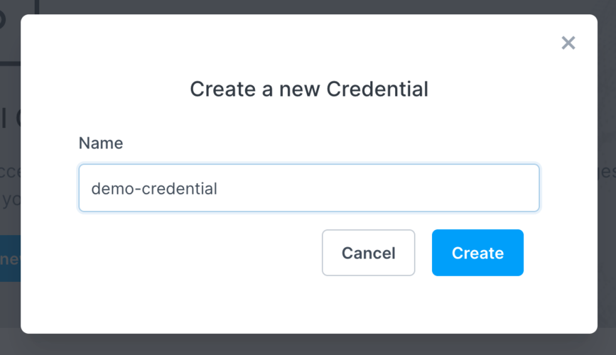Abort credential creation via Cancel
Image resolution: width=616 pixels, height=355 pixels.
(368, 253)
